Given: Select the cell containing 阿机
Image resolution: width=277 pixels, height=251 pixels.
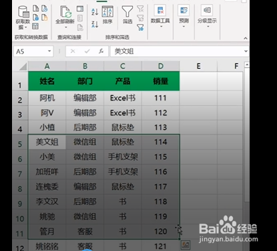Looking at the screenshot, I should tap(47, 98).
